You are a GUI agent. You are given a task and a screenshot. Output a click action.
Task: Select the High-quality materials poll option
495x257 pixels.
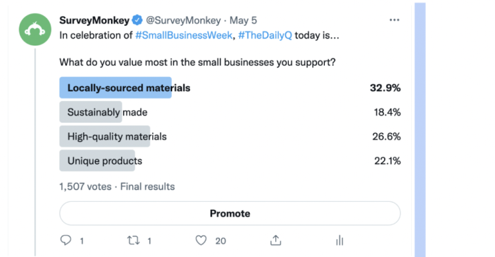230,136
